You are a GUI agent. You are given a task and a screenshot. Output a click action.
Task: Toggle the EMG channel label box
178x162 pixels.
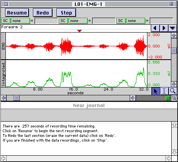[x=3, y=46]
